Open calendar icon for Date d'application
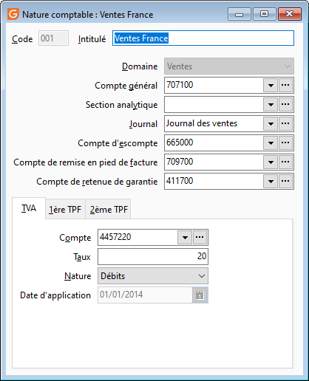 coord(200,295)
